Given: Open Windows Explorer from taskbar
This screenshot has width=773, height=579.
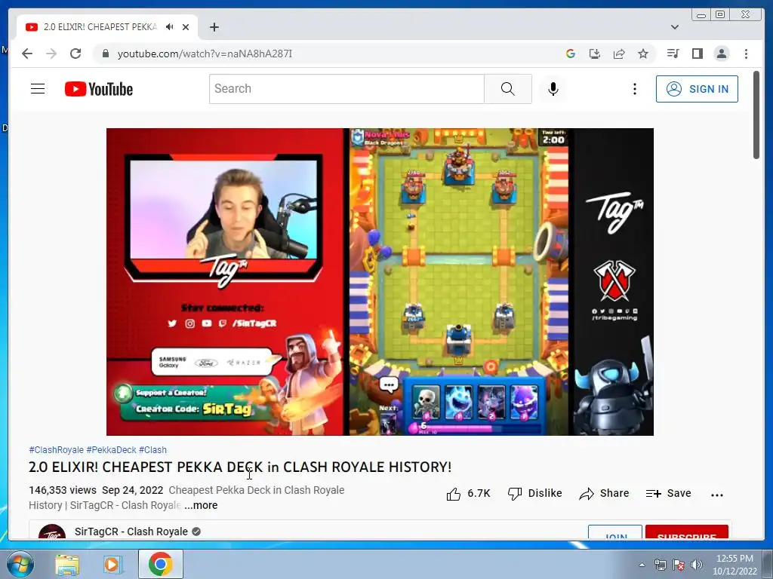Looking at the screenshot, I should click(67, 565).
